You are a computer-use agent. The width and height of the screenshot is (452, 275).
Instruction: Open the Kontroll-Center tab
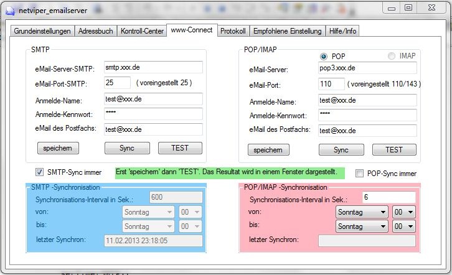click(x=142, y=31)
